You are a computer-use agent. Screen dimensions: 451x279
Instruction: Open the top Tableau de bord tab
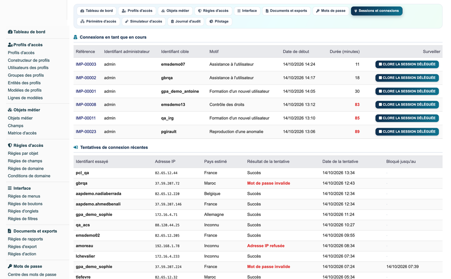click(x=97, y=11)
